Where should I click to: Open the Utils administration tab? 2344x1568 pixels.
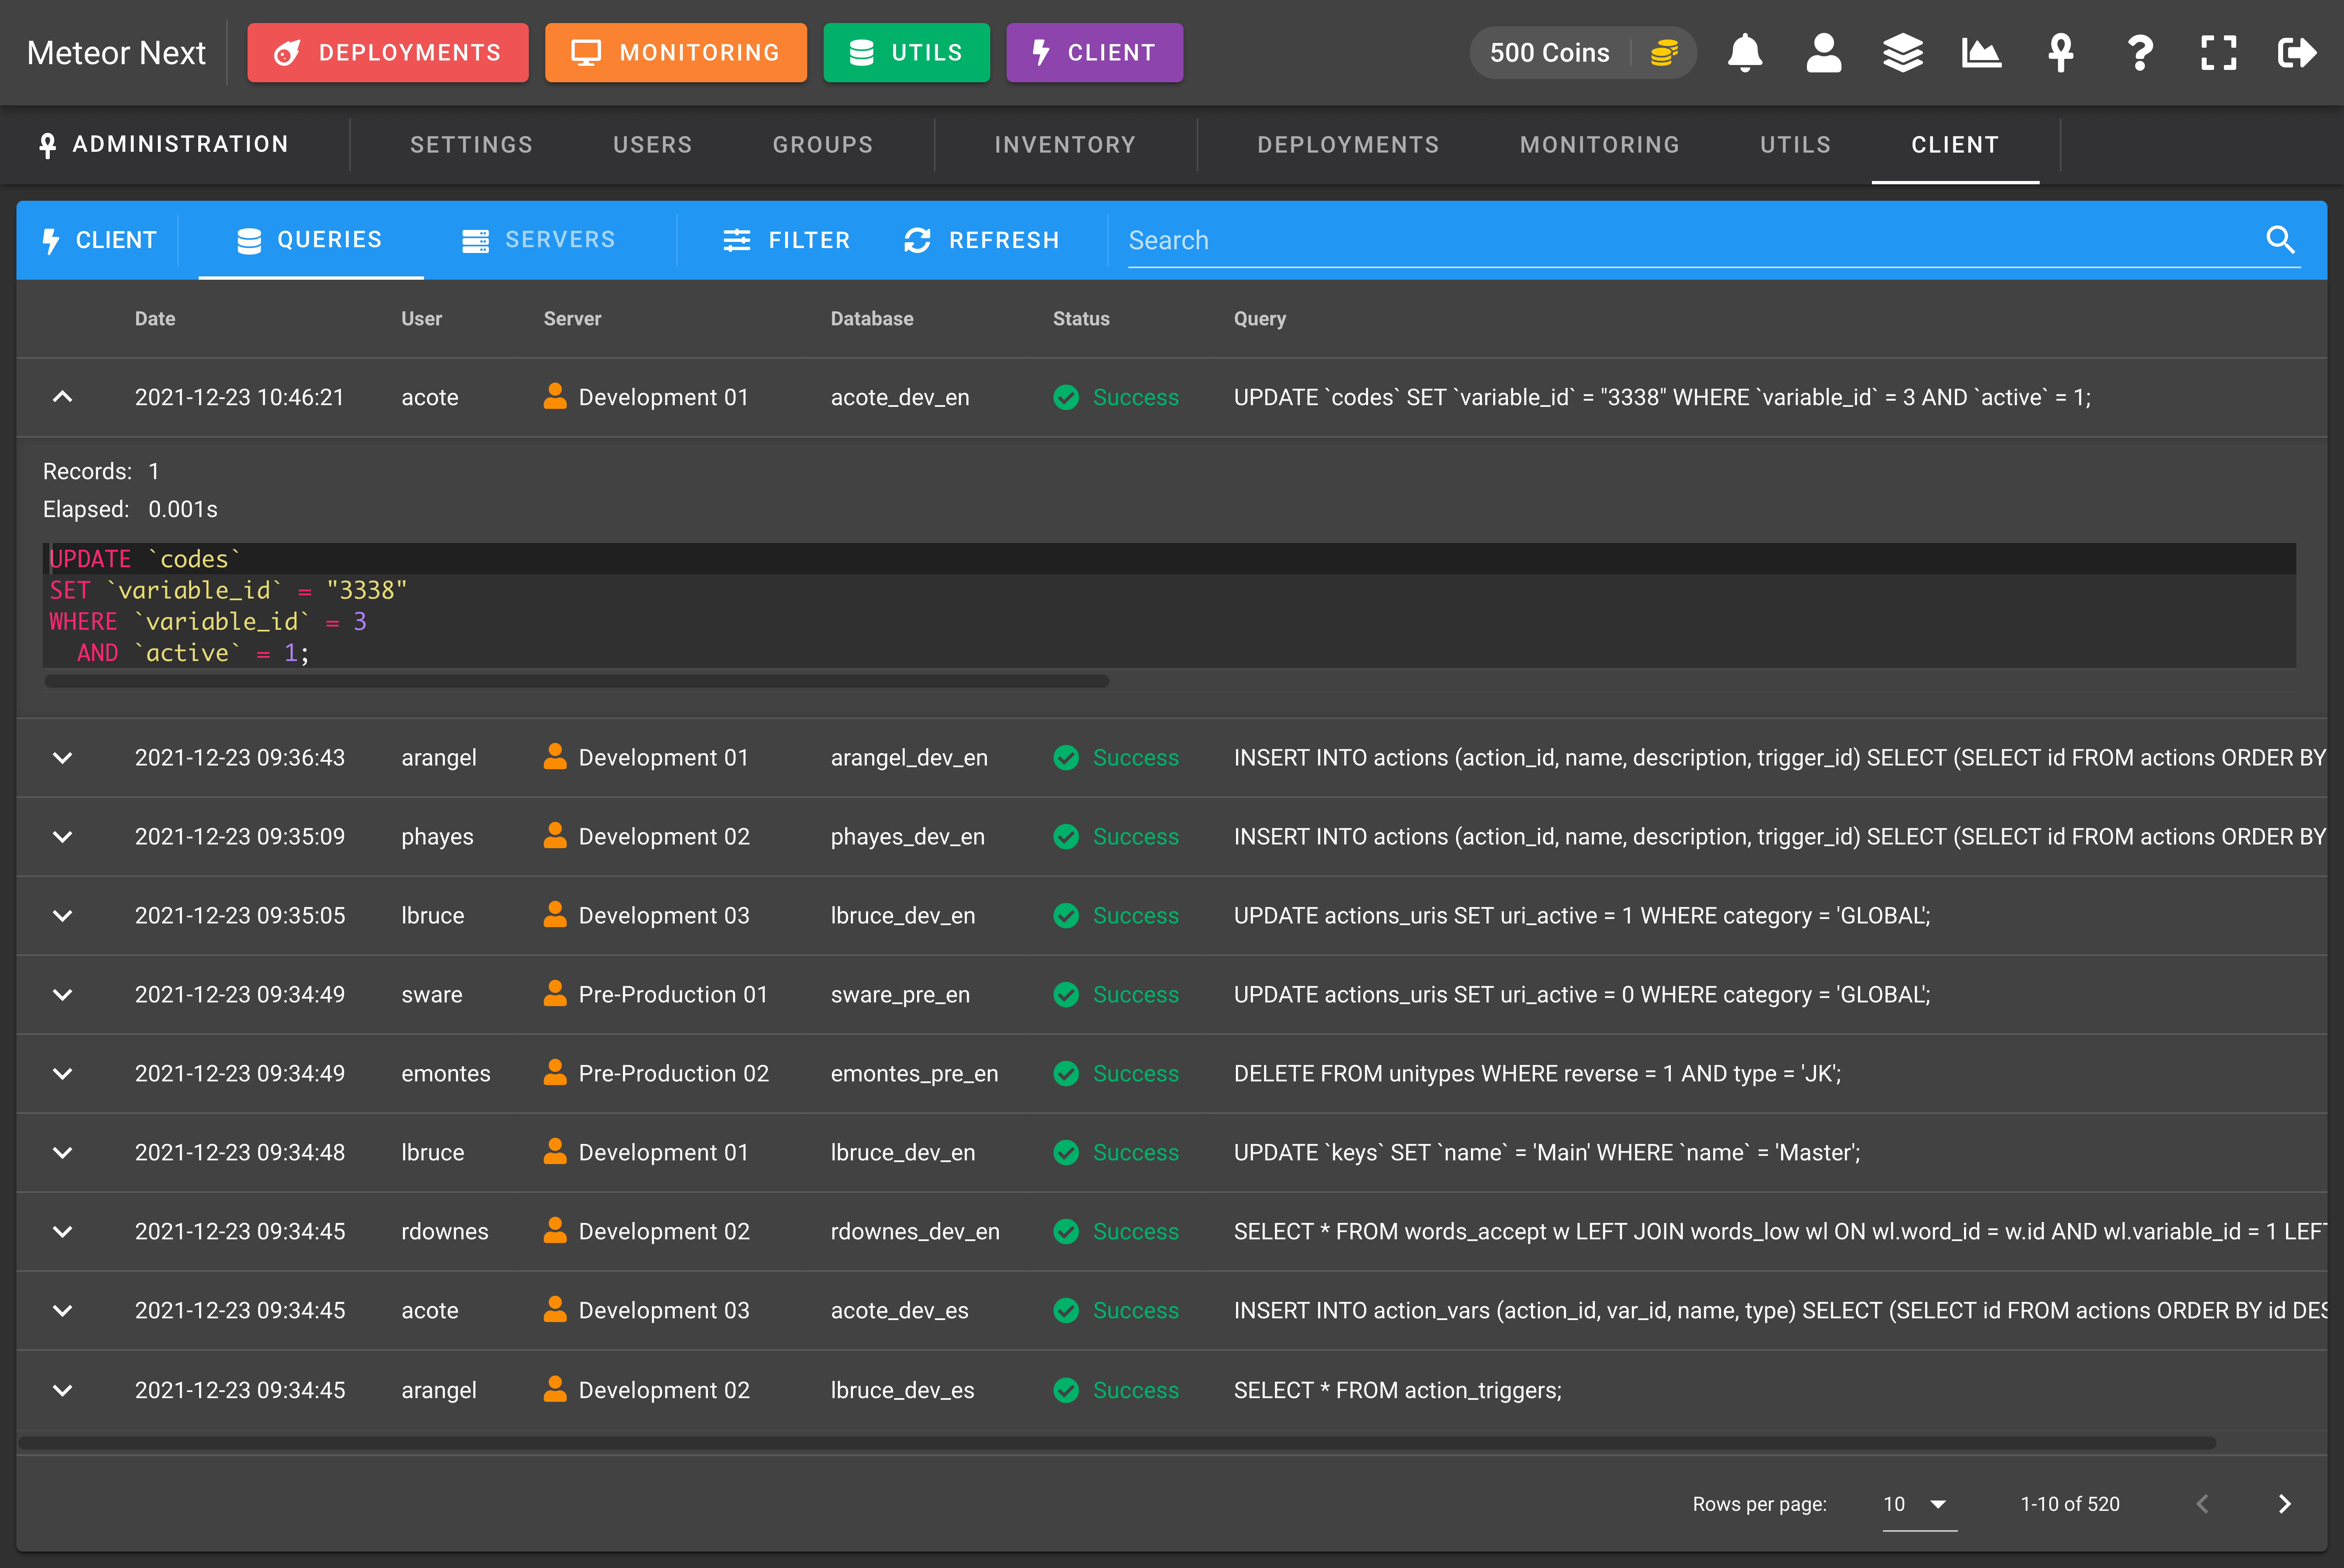pyautogui.click(x=1795, y=145)
